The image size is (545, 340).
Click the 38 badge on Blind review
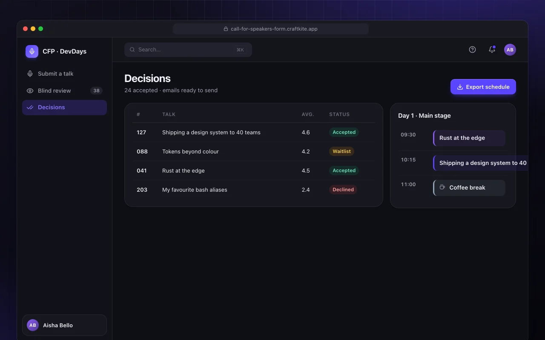(x=96, y=91)
